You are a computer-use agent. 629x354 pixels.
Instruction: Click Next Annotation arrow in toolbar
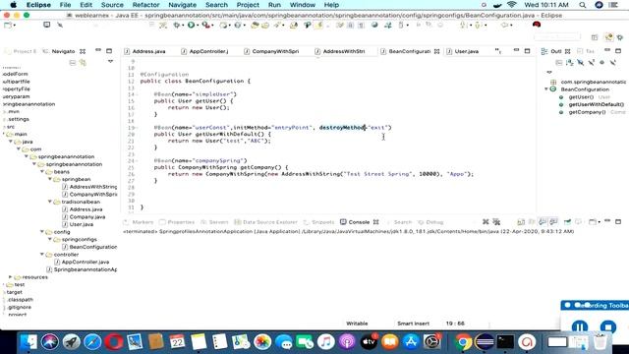coord(464,25)
